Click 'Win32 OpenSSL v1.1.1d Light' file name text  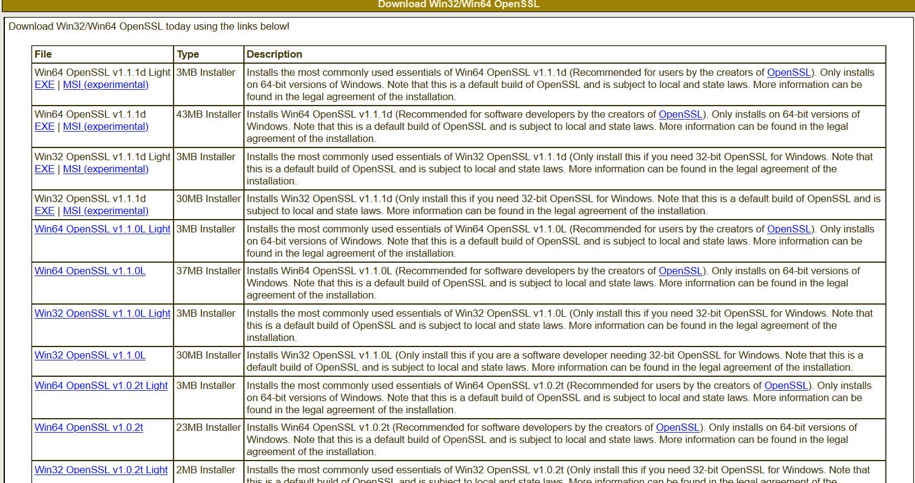[x=103, y=157]
